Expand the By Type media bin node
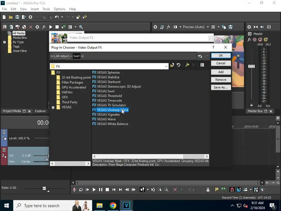The image size is (281, 211). [x=4, y=42]
